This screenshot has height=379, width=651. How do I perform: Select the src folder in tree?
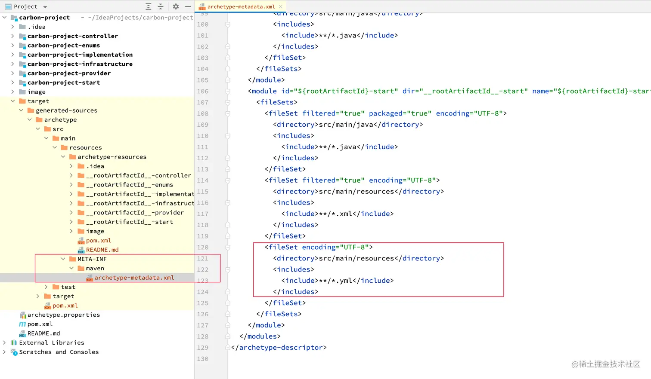click(x=58, y=129)
